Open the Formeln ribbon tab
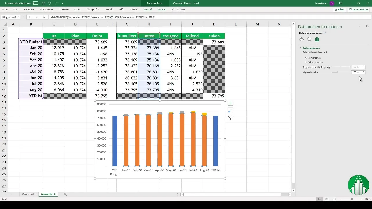The image size is (372, 209). tap(64, 10)
